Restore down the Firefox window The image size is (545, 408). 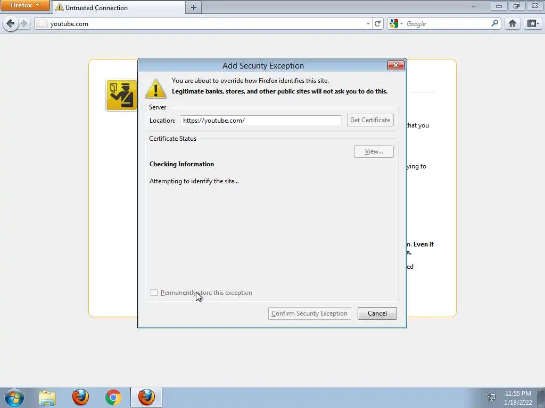pyautogui.click(x=517, y=5)
